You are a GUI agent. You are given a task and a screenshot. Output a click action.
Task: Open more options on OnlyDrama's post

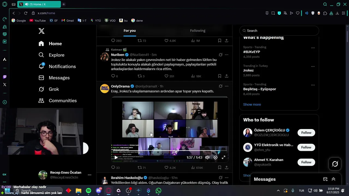pyautogui.click(x=227, y=86)
